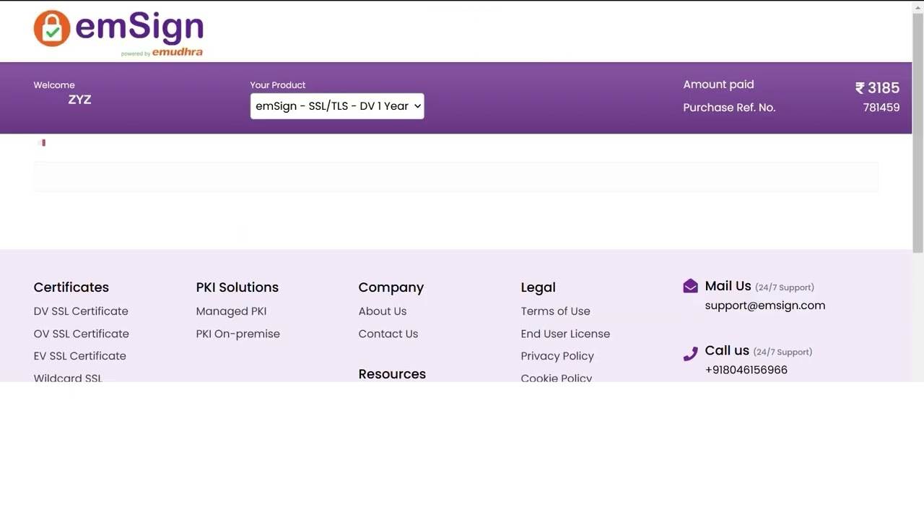Open OV SSL Certificate link
Image resolution: width=924 pixels, height=520 pixels.
(x=82, y=334)
